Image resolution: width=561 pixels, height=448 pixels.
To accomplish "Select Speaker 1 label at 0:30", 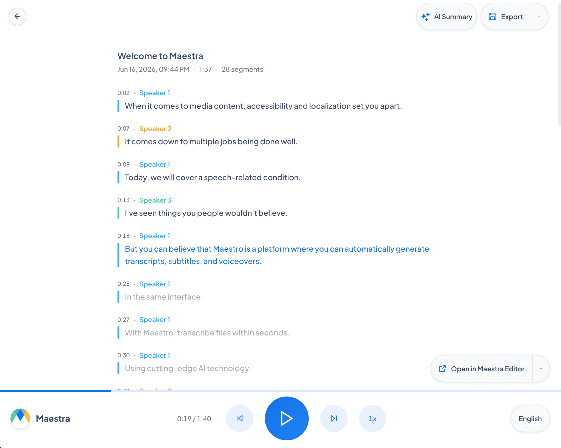I will coord(154,355).
